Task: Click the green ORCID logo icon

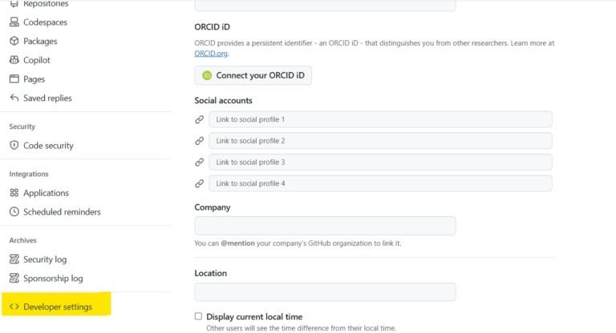Action: 207,75
